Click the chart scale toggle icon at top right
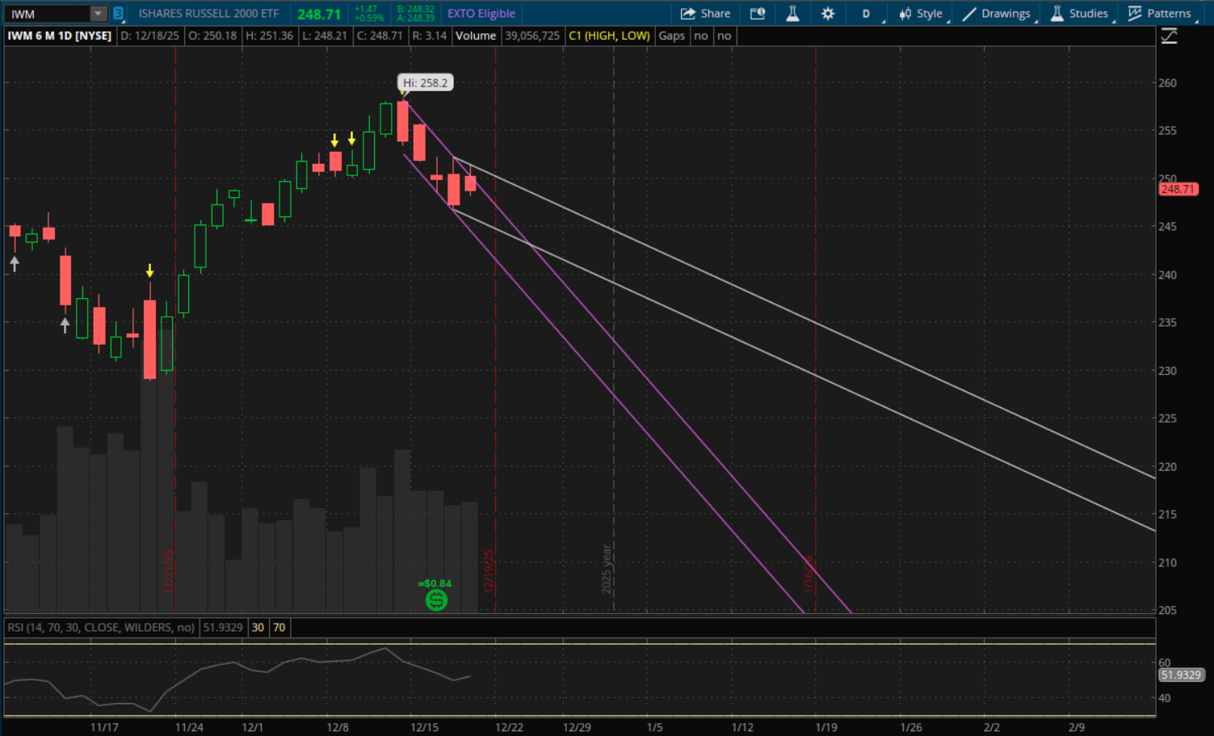 (x=1169, y=36)
